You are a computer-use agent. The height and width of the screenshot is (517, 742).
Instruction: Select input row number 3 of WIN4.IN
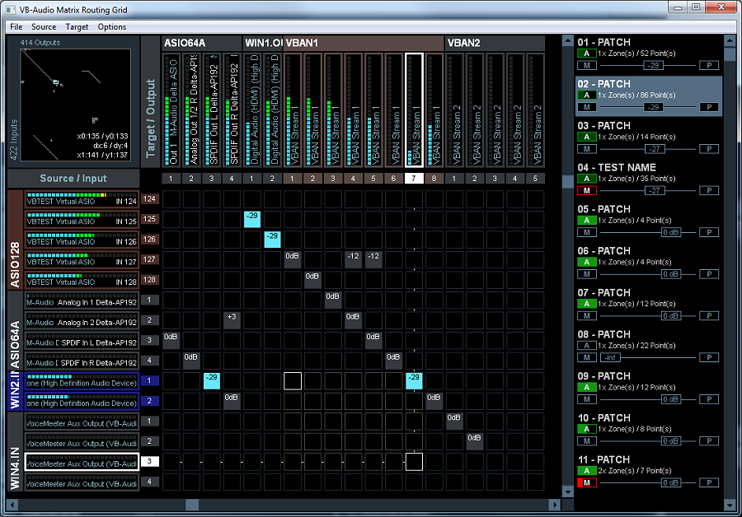pyautogui.click(x=149, y=461)
